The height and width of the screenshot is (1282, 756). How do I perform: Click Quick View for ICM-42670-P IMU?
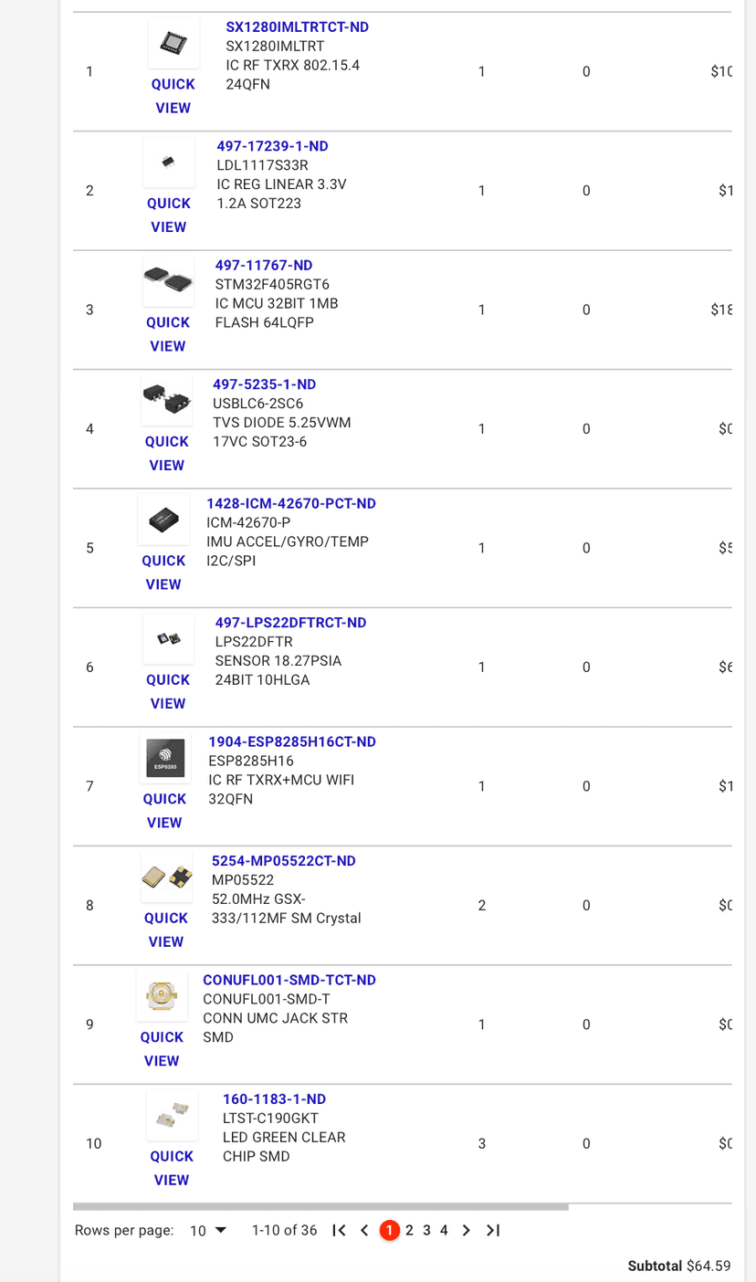[163, 573]
